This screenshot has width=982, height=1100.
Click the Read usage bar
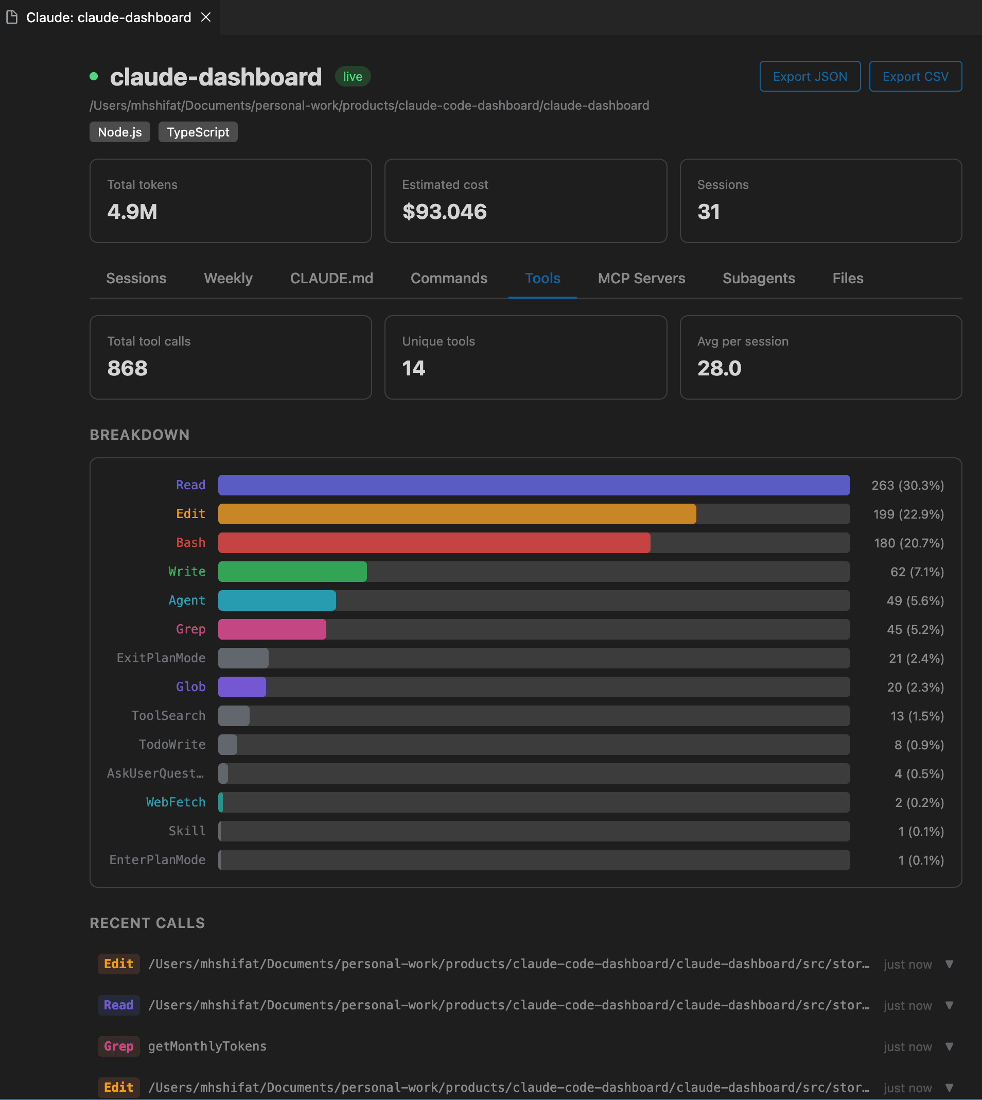point(534,485)
